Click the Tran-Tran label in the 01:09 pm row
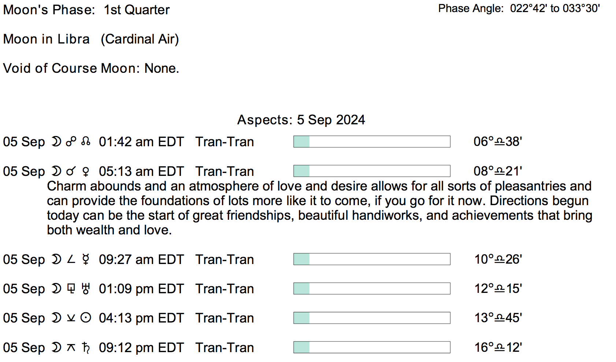616x362 pixels. click(224, 289)
